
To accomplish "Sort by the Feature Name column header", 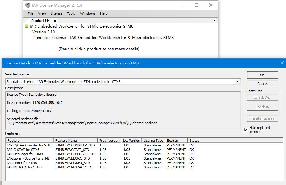I will tap(75, 141).
